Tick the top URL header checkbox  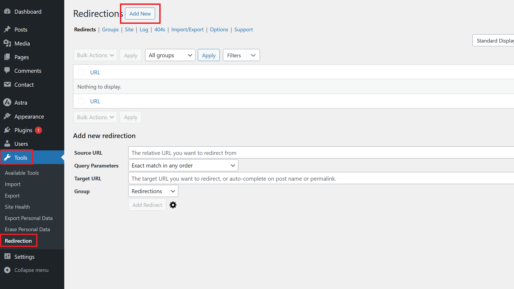coord(81,72)
